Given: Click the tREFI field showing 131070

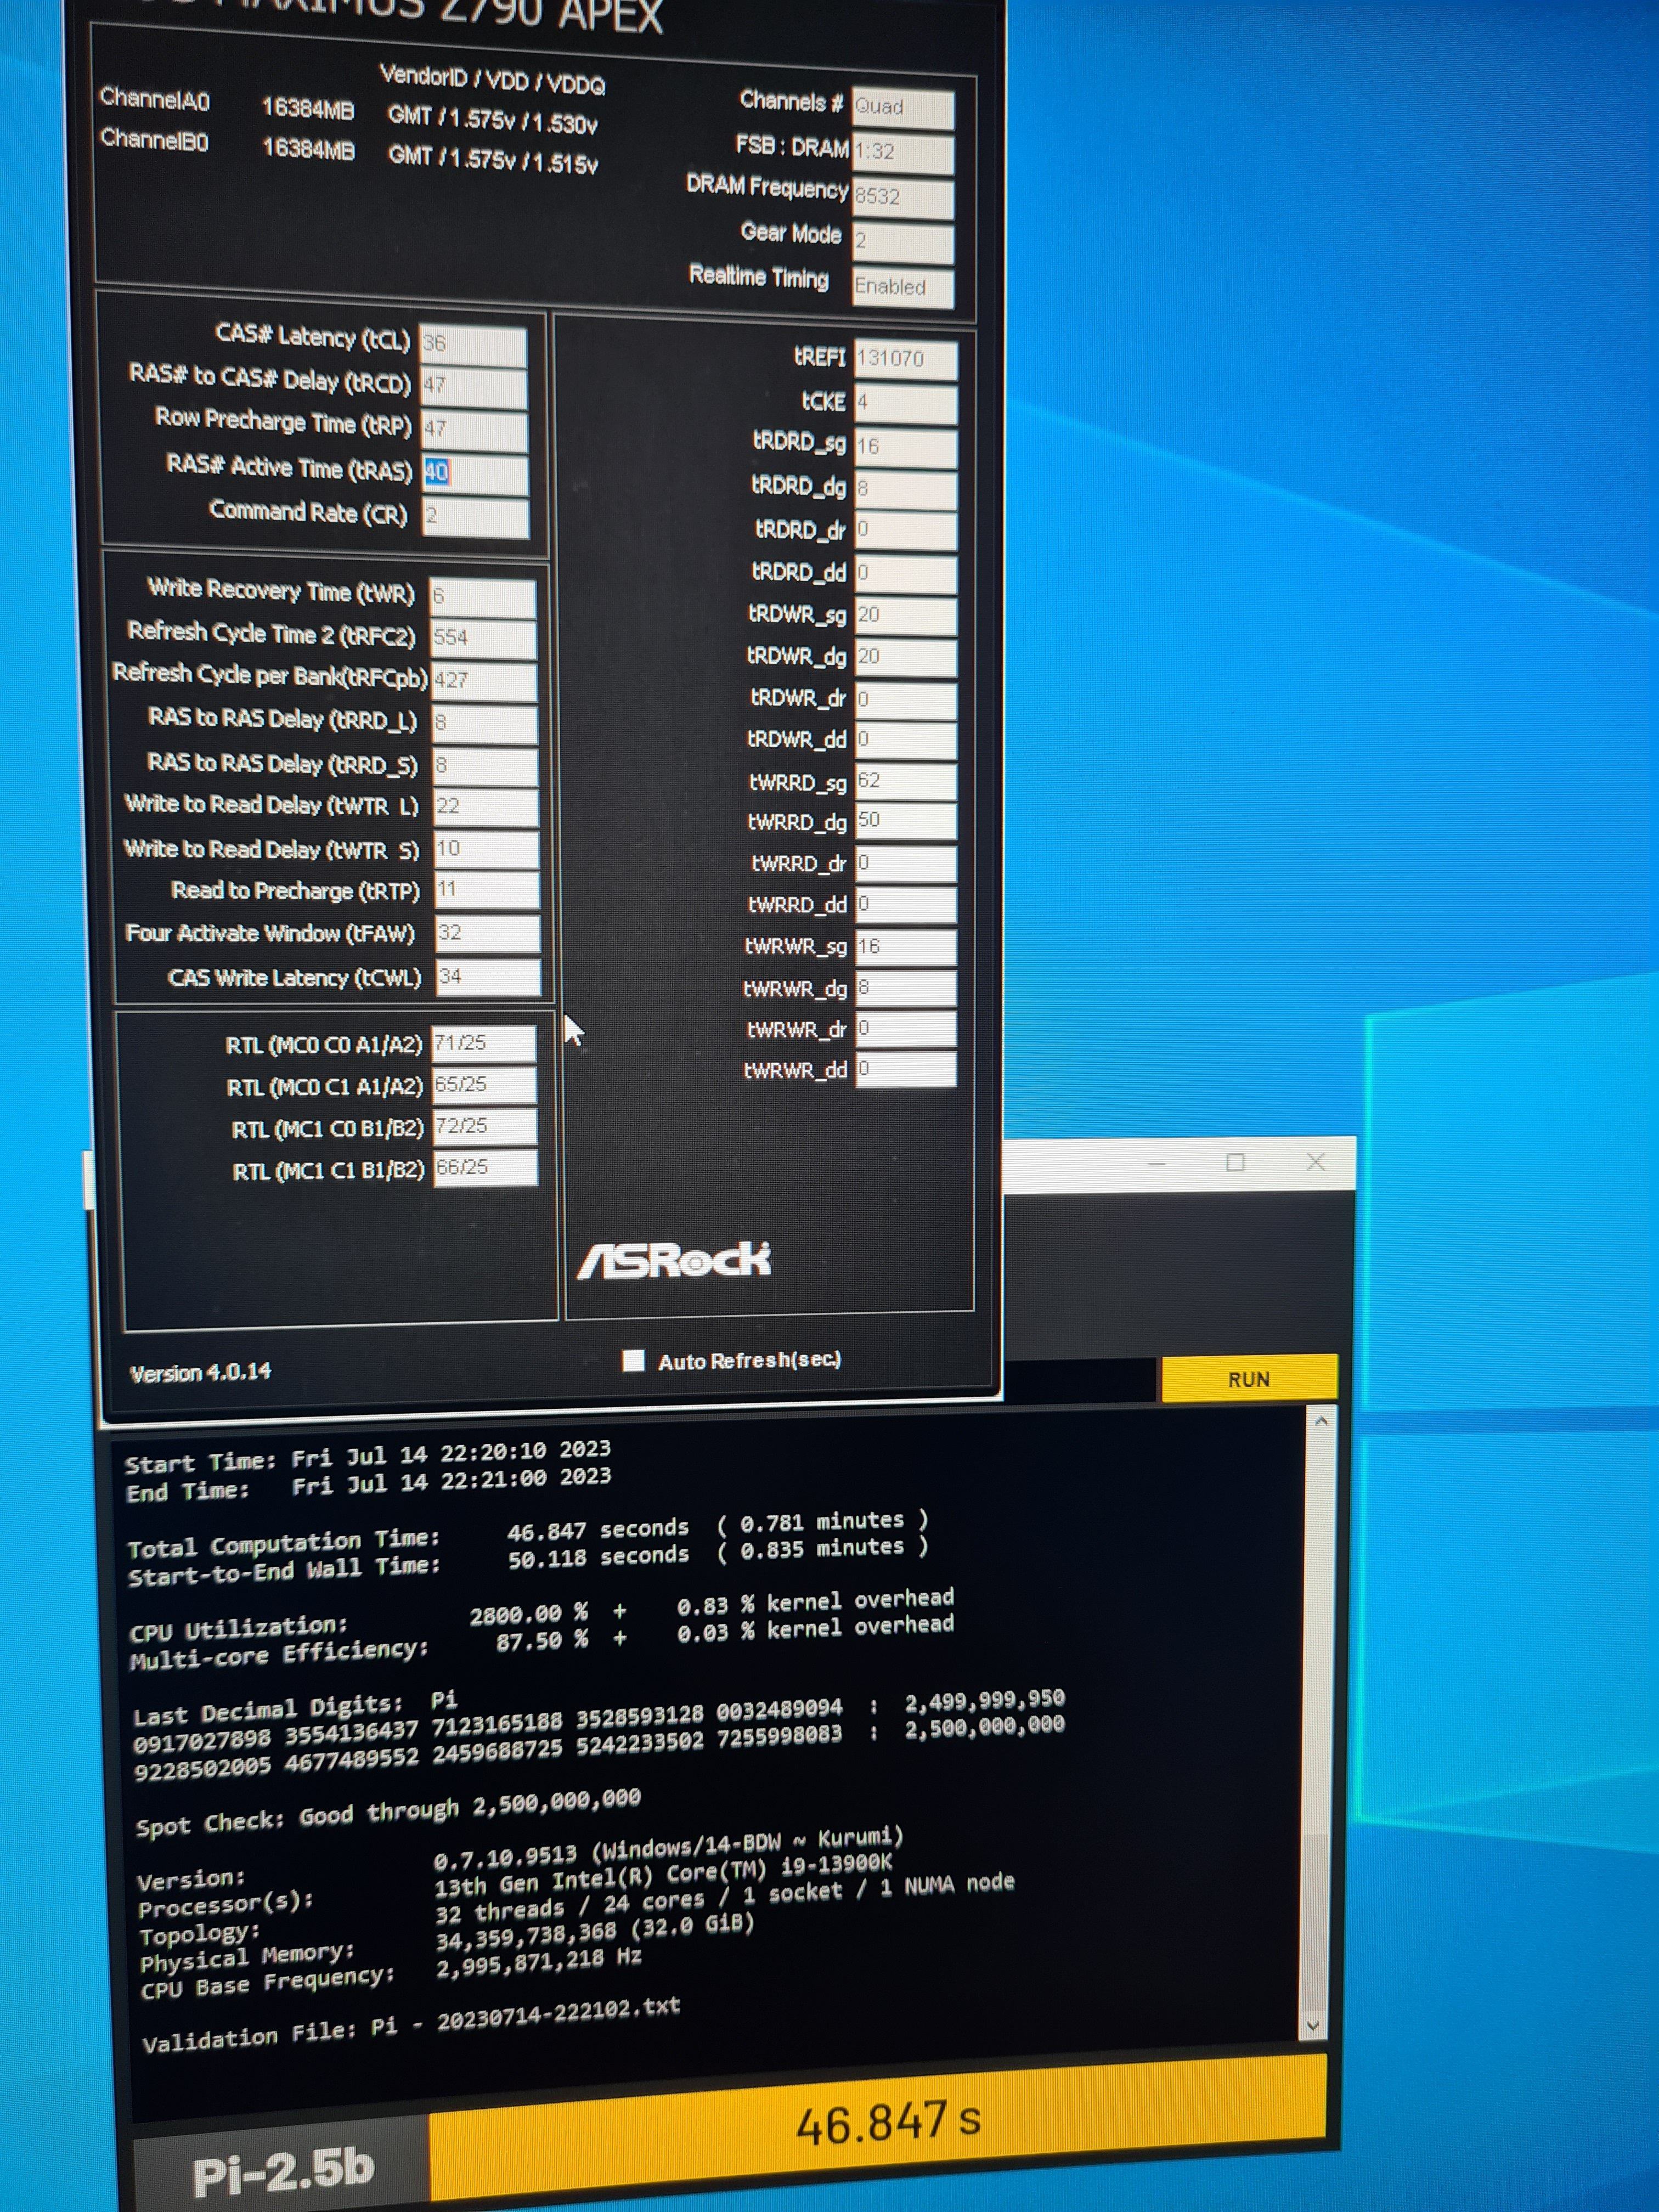Looking at the screenshot, I should [905, 360].
